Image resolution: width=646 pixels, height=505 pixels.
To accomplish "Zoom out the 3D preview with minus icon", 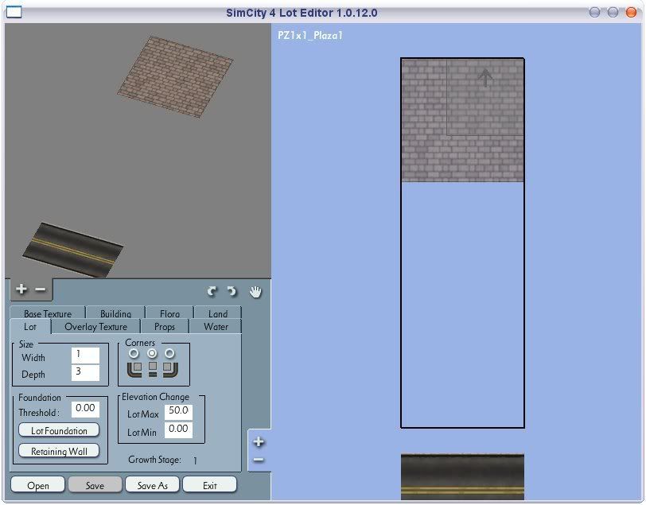I will pyautogui.click(x=41, y=289).
